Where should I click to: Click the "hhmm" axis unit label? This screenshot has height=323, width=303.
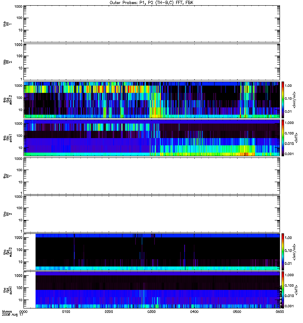click(7, 312)
